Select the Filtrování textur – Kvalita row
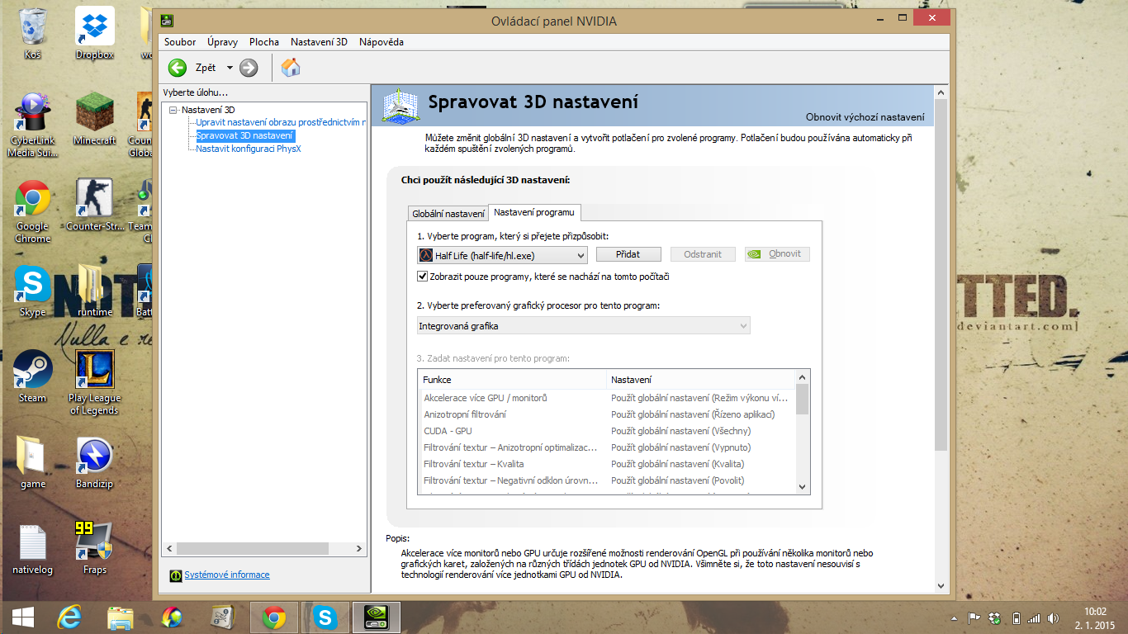This screenshot has height=634, width=1128. point(606,464)
